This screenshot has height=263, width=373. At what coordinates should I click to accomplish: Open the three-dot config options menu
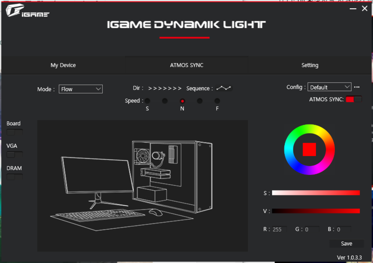pyautogui.click(x=357, y=87)
